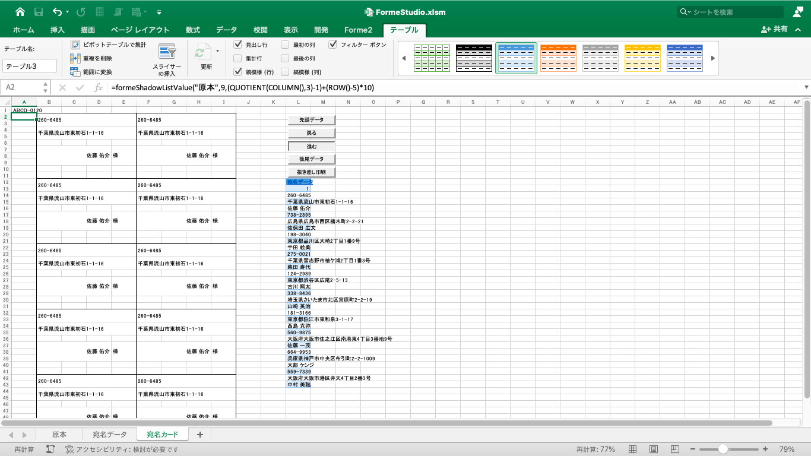
Task: Click the Insert Function fx icon
Action: pos(99,87)
